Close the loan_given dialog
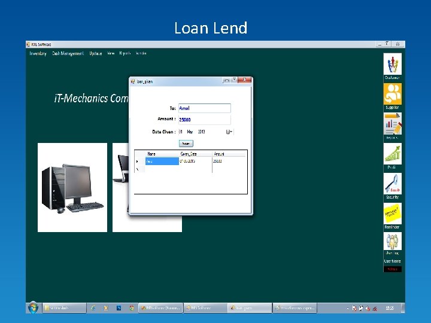The width and height of the screenshot is (431, 323). [x=244, y=80]
